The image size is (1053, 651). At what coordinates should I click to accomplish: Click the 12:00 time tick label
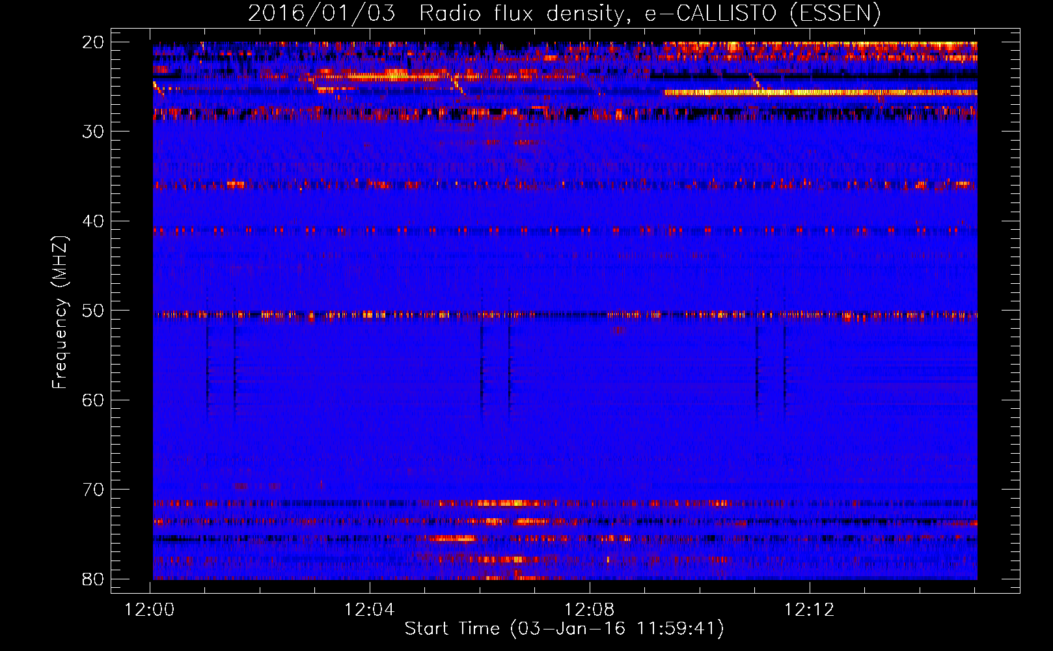(x=150, y=610)
